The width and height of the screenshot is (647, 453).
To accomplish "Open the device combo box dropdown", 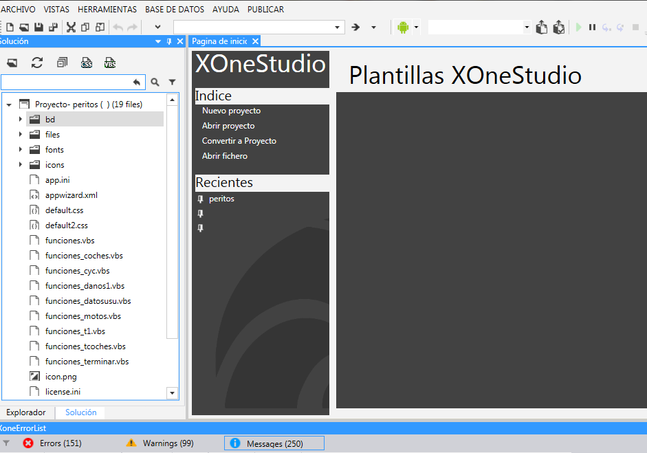I will pos(527,27).
